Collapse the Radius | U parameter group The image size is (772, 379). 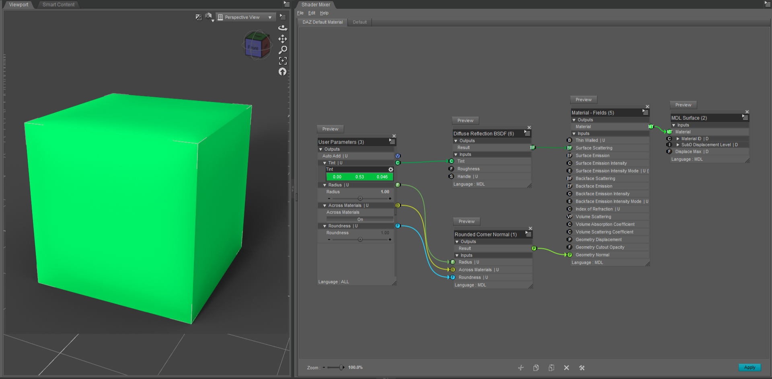tap(324, 185)
